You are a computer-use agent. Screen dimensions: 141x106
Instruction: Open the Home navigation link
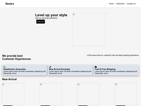point(111,4)
